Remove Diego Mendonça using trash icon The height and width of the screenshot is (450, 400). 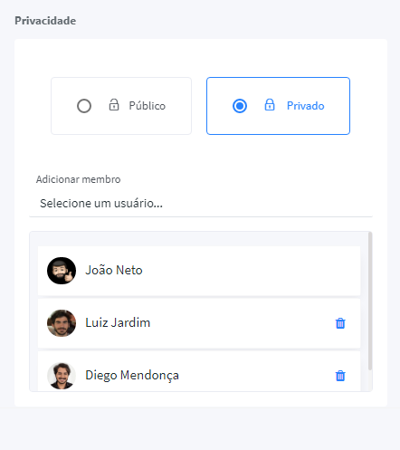point(340,376)
